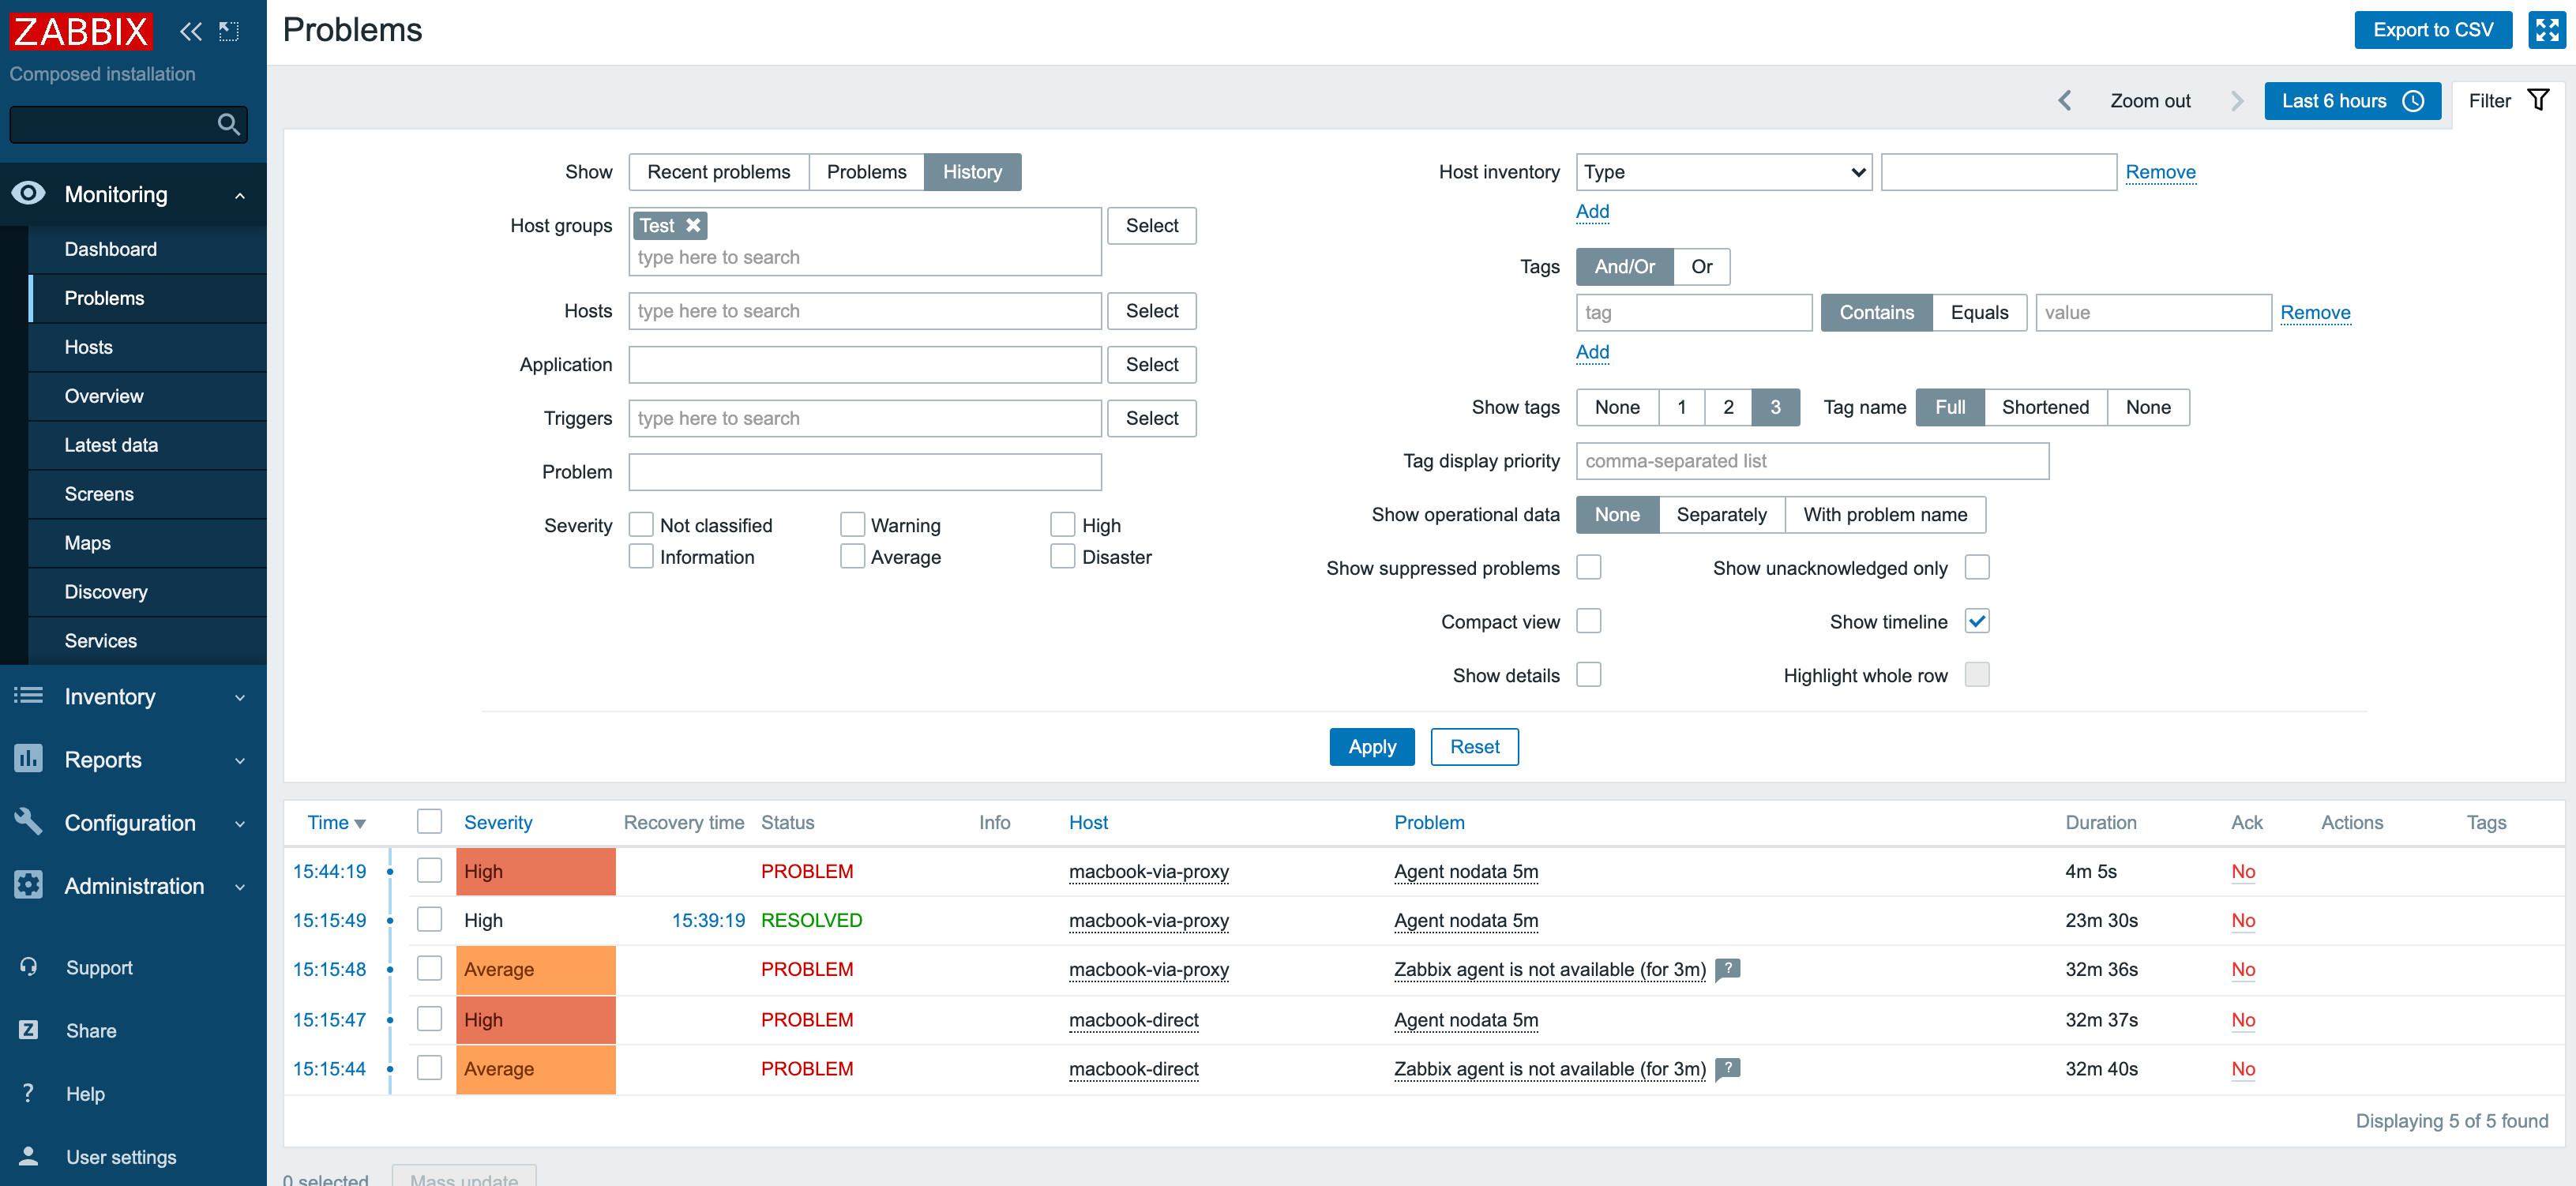The height and width of the screenshot is (1186, 2576).
Task: Click the Apply button
Action: [1372, 746]
